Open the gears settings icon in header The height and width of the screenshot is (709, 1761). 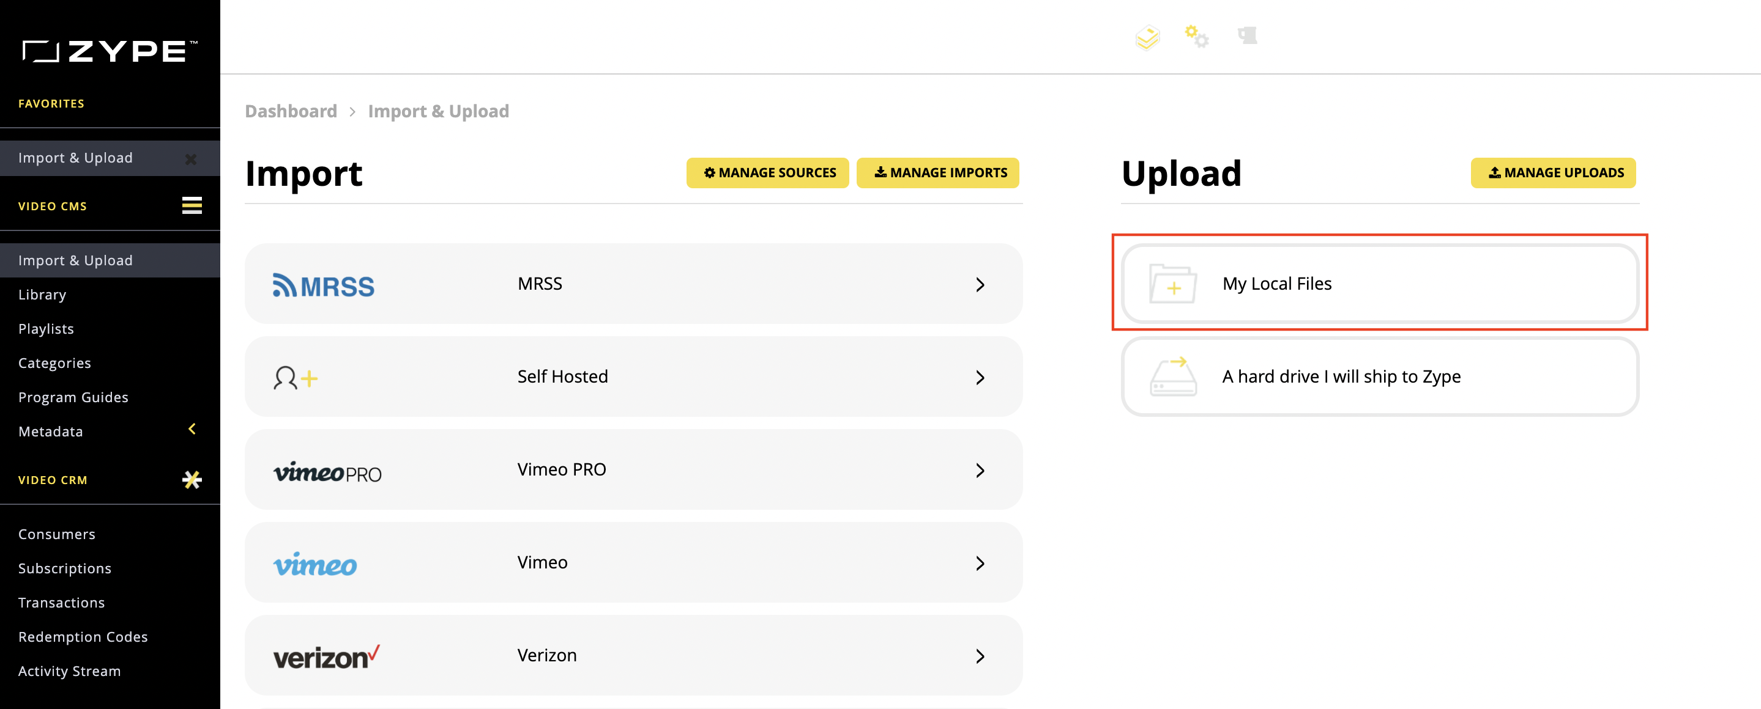[x=1196, y=36]
